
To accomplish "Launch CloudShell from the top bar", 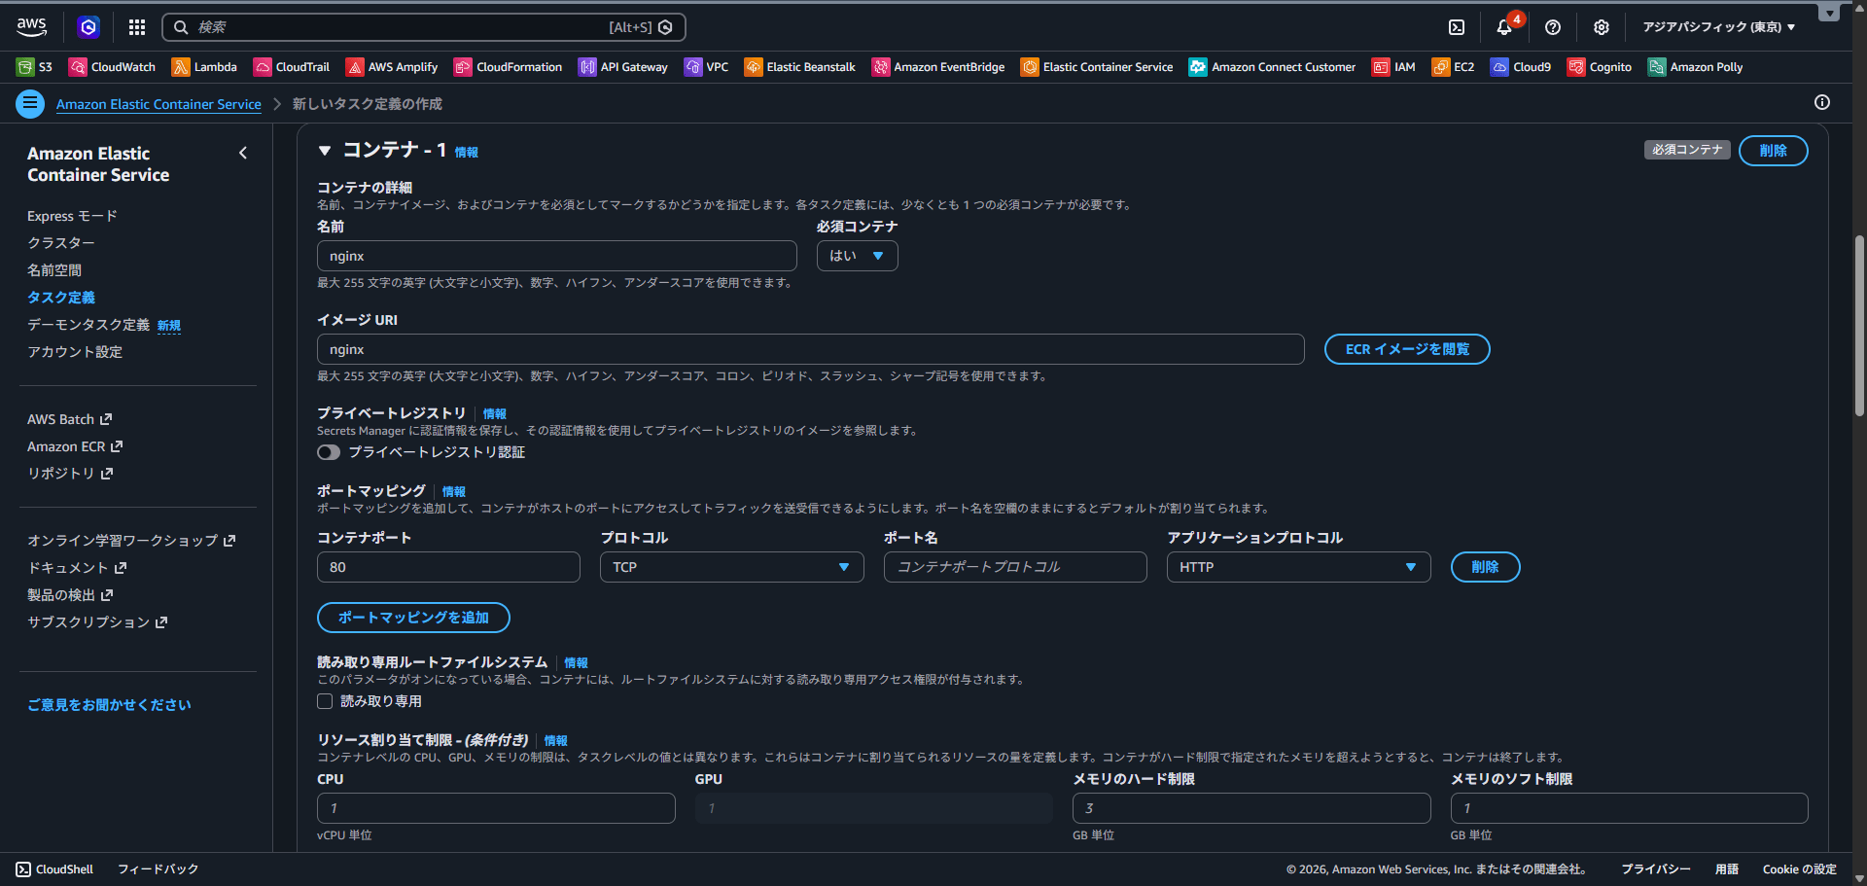I will tap(1457, 27).
